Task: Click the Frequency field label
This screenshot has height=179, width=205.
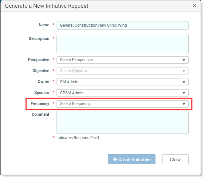Action: [x=40, y=104]
